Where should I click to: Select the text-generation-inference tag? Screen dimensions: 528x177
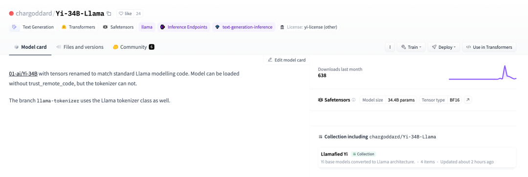click(x=244, y=27)
